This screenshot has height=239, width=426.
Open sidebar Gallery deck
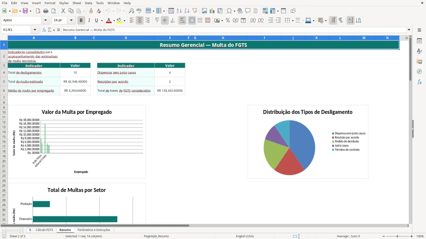pos(419,61)
